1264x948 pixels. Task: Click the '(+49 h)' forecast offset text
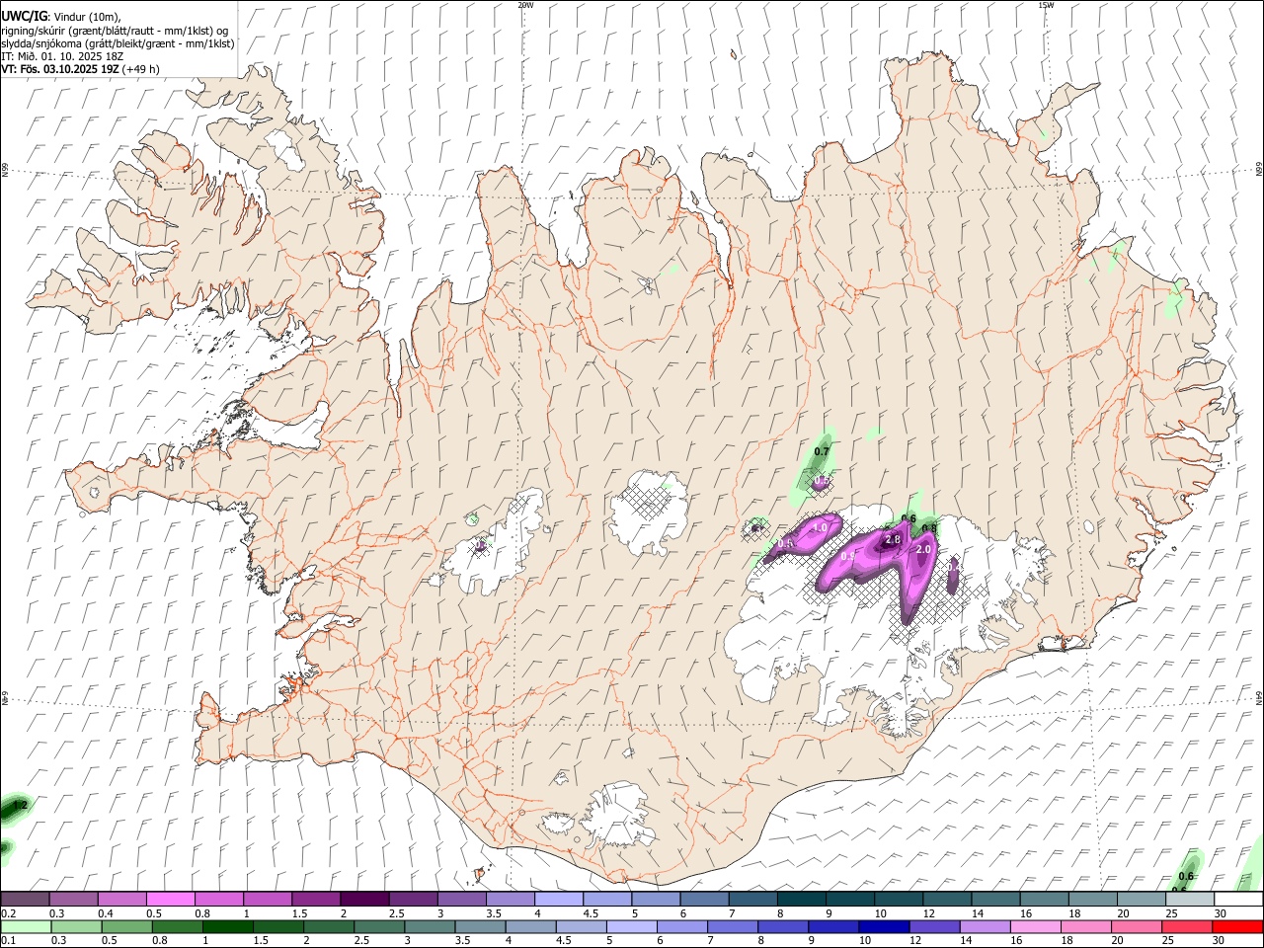141,69
